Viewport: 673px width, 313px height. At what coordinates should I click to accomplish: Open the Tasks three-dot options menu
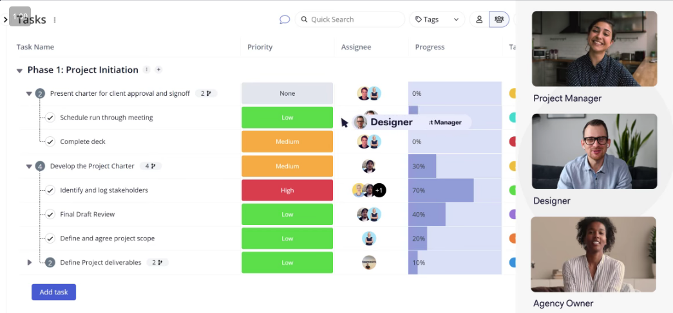(55, 20)
